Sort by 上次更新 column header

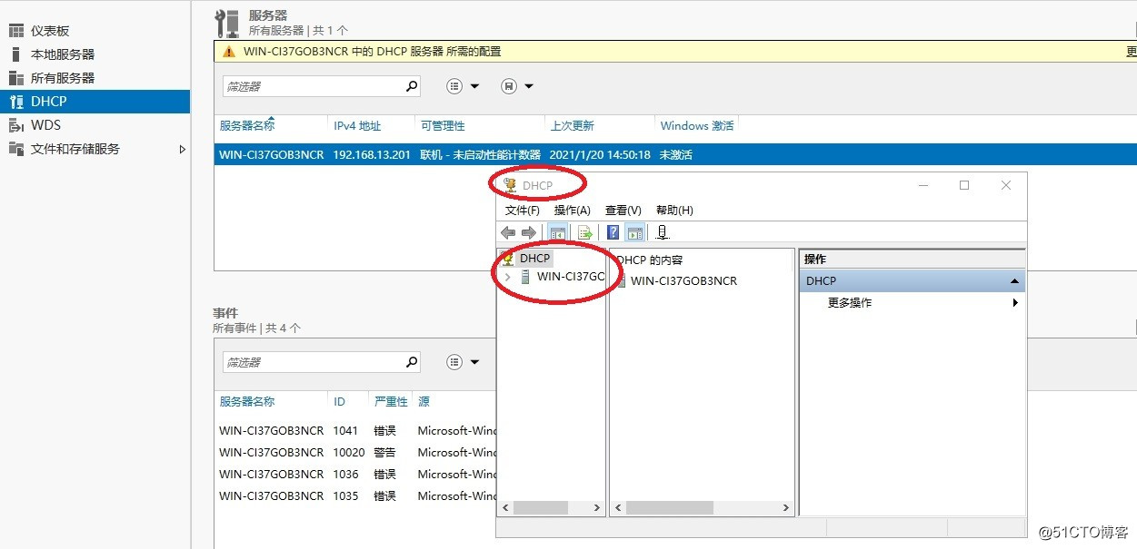[x=573, y=126]
